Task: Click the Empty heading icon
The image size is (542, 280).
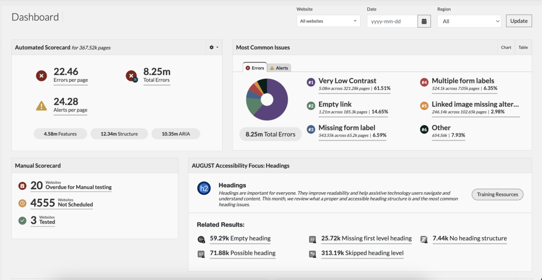Action: (201, 239)
